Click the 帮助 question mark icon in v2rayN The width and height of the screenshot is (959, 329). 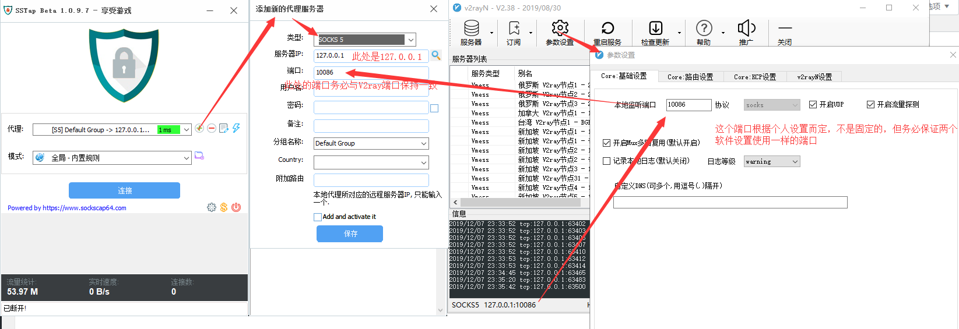pos(704,28)
